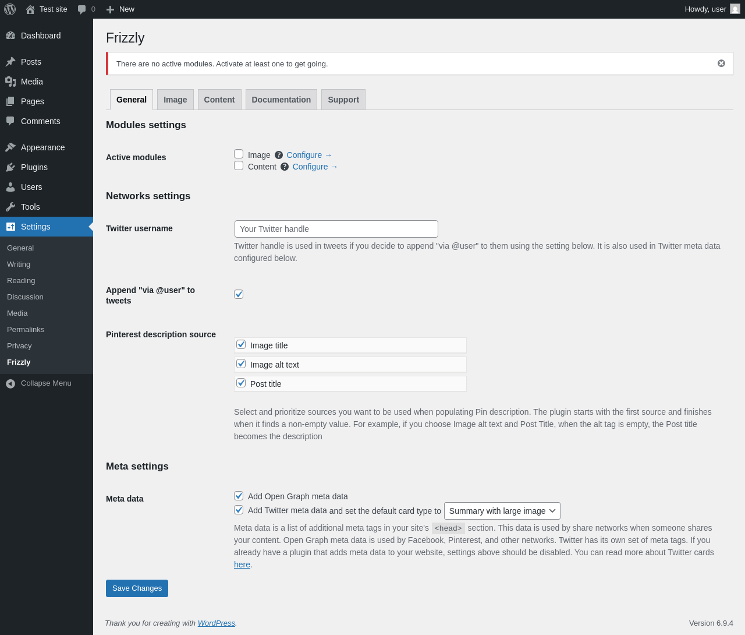The height and width of the screenshot is (635, 745).
Task: Open Appearance from sidebar label
Action: pos(43,147)
